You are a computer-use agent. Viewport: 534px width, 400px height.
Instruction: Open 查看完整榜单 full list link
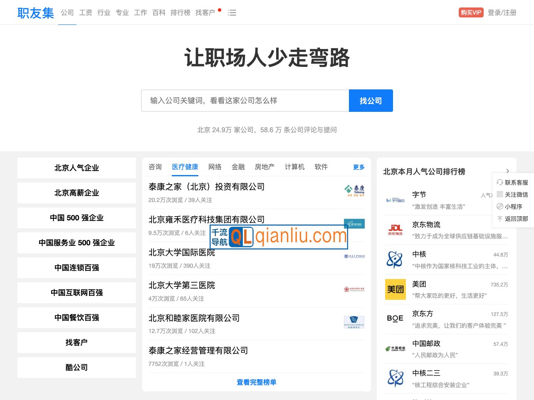pyautogui.click(x=257, y=382)
